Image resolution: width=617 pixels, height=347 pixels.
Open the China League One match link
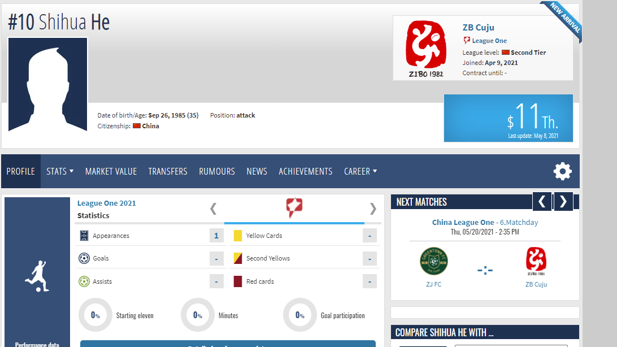(463, 222)
